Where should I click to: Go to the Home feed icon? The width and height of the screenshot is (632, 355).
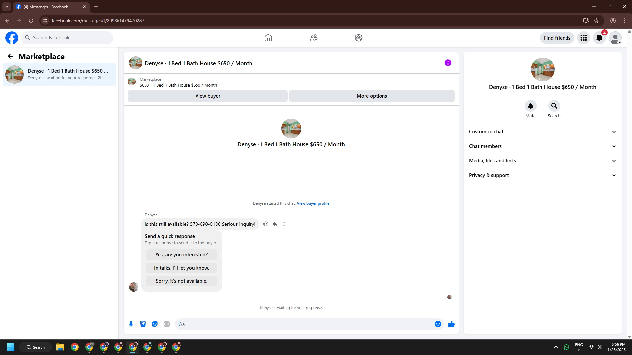268,38
